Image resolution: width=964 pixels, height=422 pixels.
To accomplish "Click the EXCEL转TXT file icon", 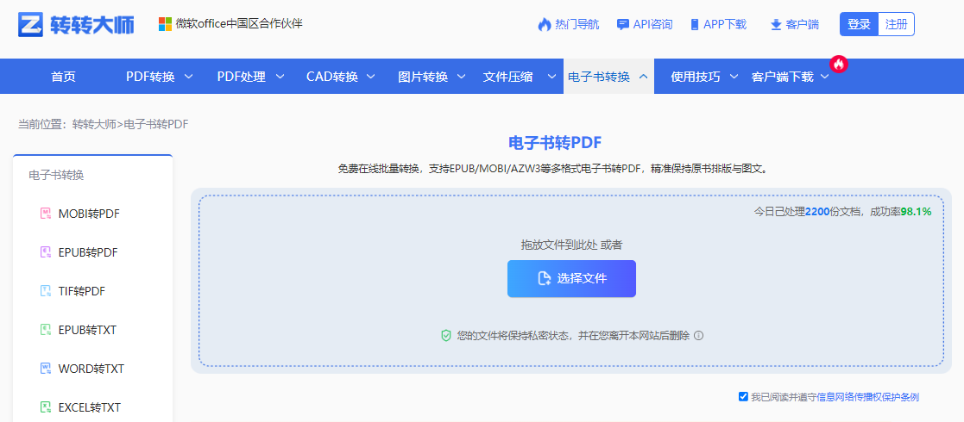I will tap(45, 406).
